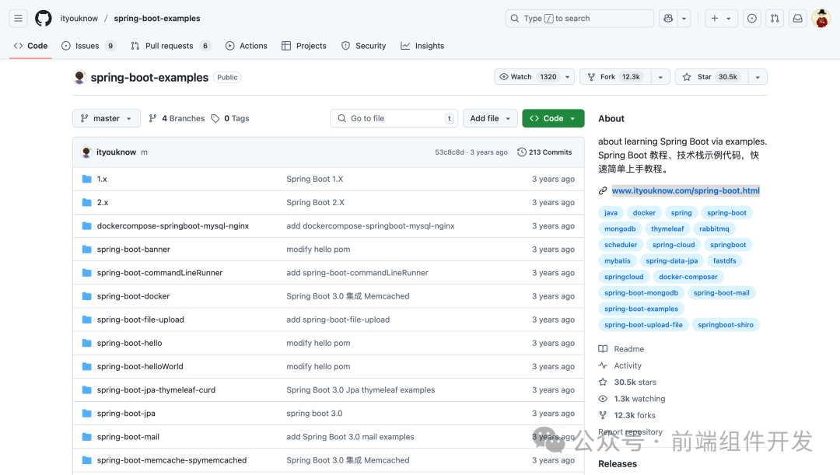Select the docker topic tag
This screenshot has width=840, height=475.
point(644,212)
